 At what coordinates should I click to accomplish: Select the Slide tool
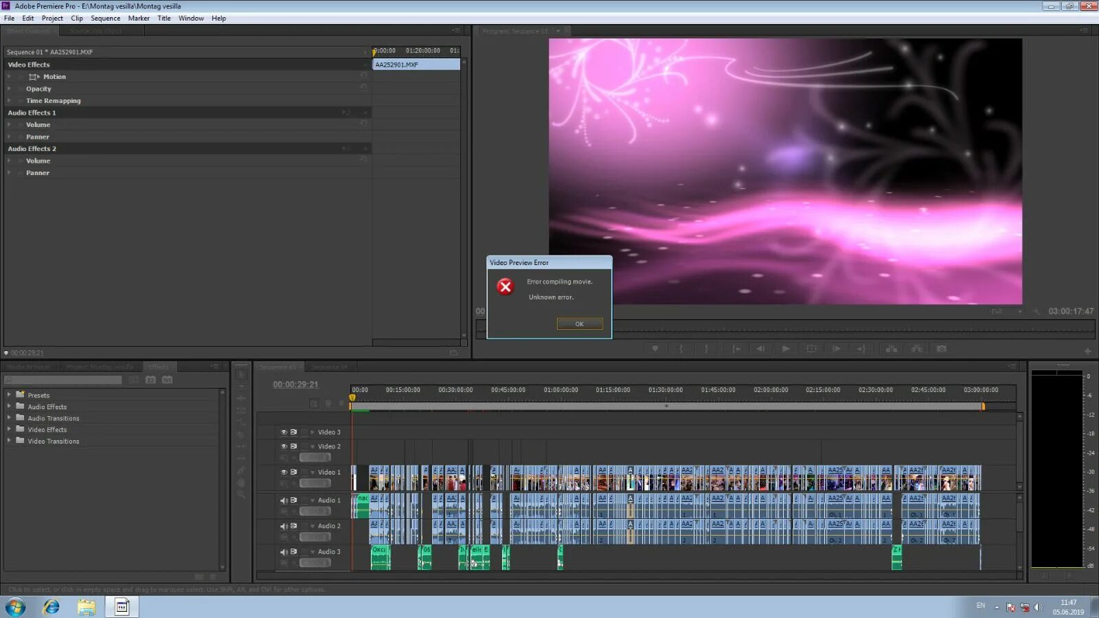241,458
